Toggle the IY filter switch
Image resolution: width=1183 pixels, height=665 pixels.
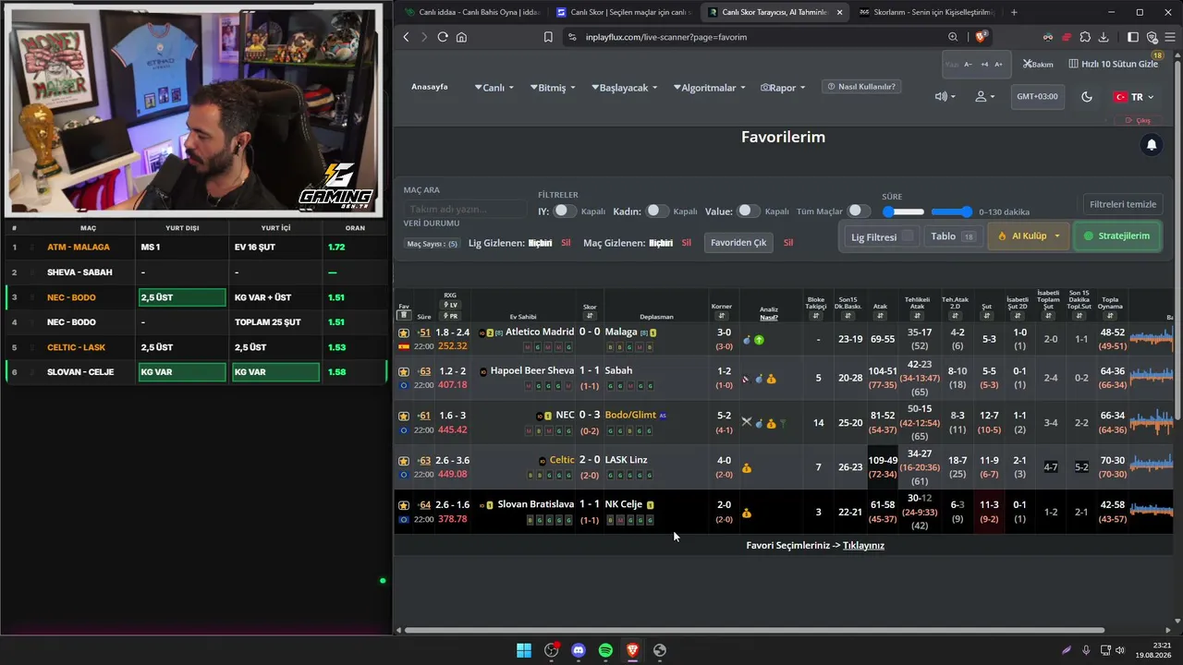(564, 212)
